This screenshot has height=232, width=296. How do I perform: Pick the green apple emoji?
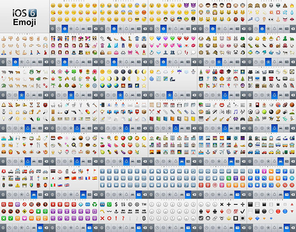tap(130, 138)
